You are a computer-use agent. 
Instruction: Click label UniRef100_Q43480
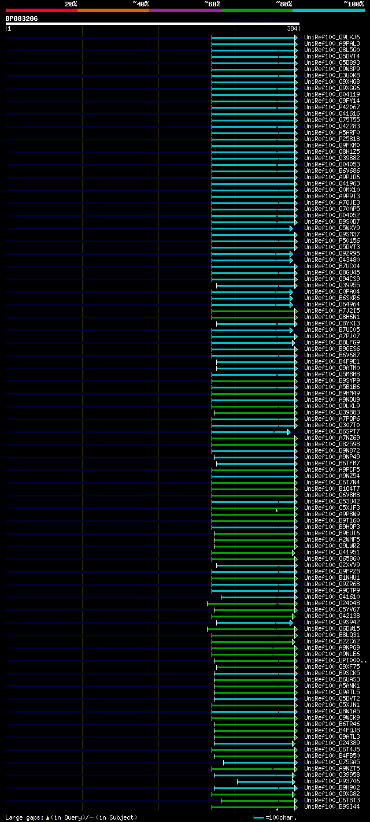click(x=332, y=260)
